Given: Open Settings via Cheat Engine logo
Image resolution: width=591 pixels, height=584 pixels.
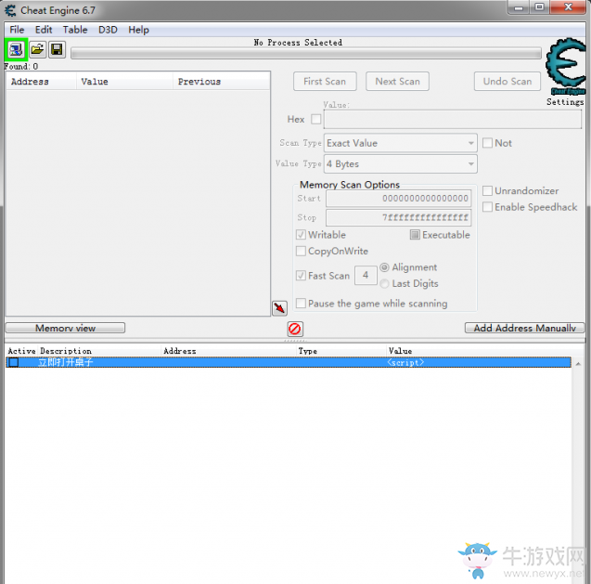Looking at the screenshot, I should [566, 67].
